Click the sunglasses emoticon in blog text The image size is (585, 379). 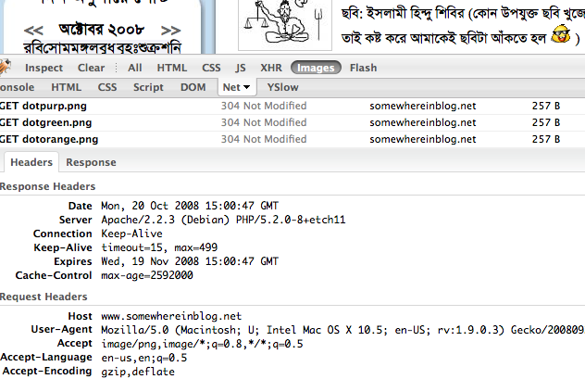pyautogui.click(x=561, y=34)
